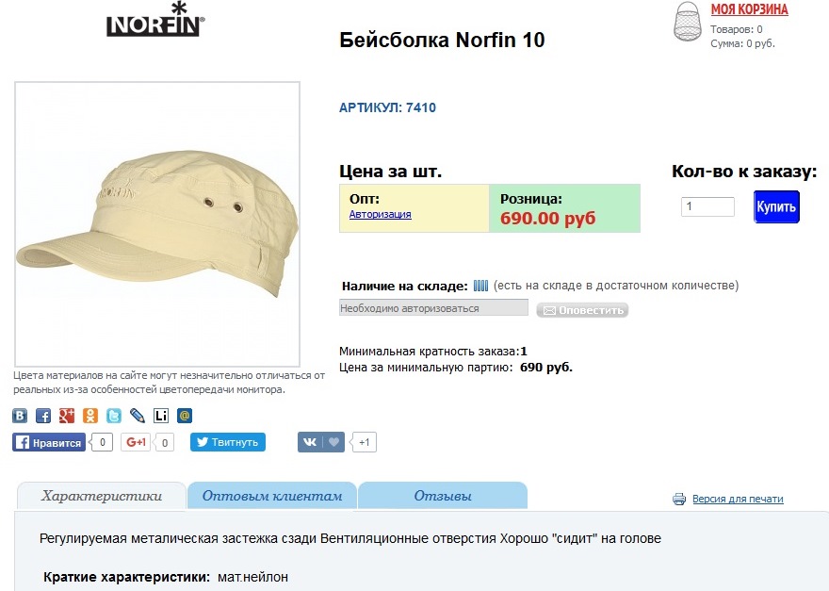Click the Твитнуть button

[228, 442]
